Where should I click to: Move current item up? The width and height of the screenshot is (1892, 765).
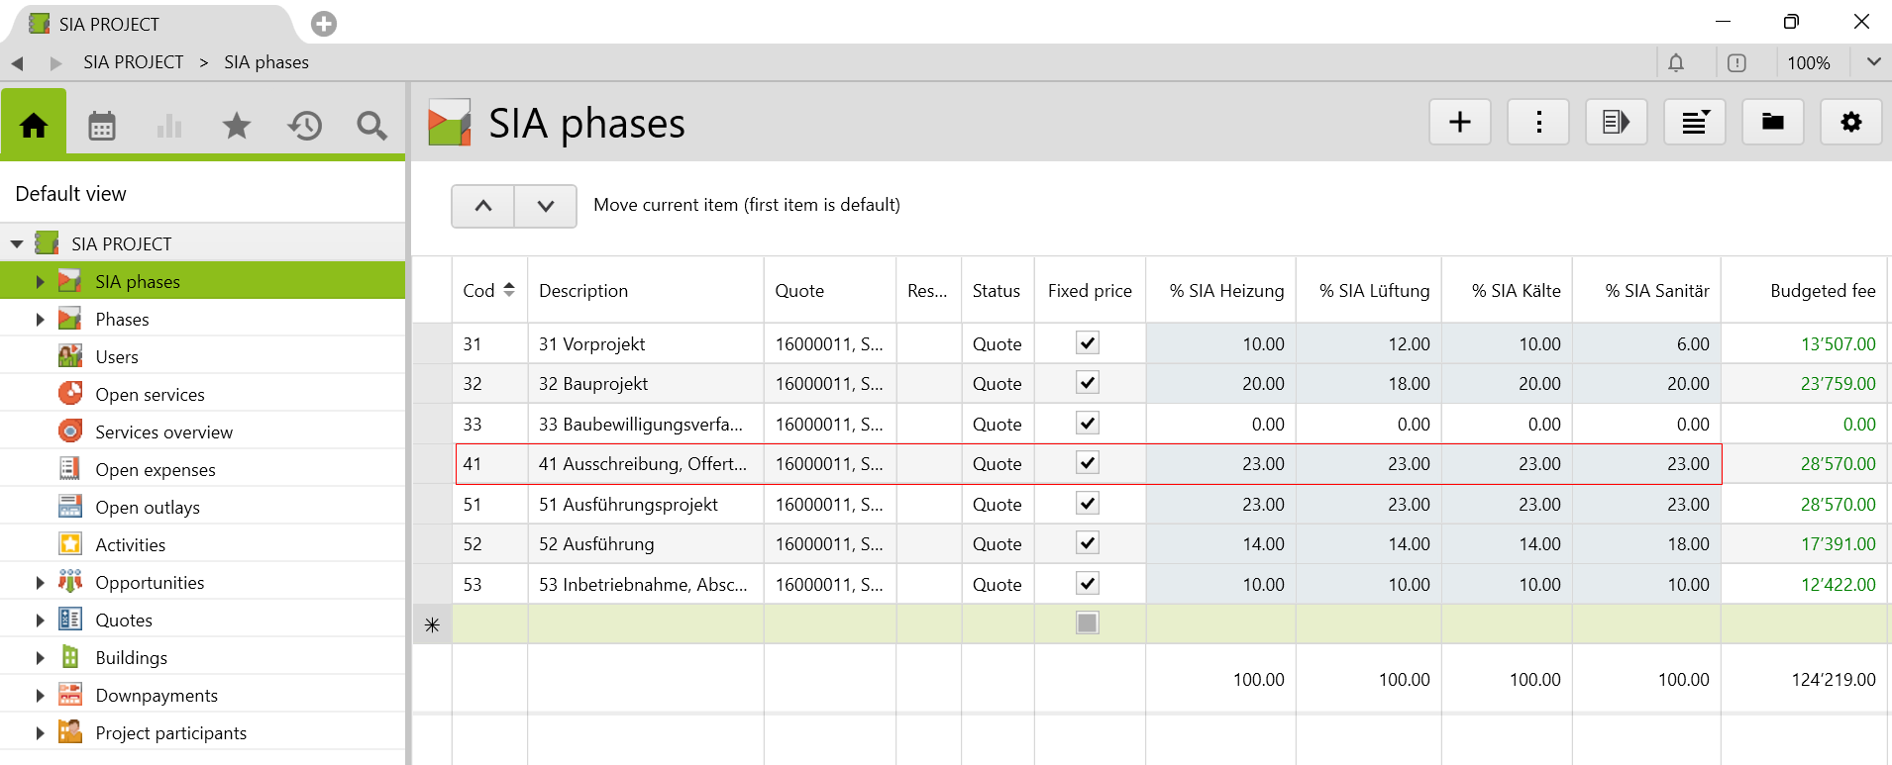coord(483,206)
